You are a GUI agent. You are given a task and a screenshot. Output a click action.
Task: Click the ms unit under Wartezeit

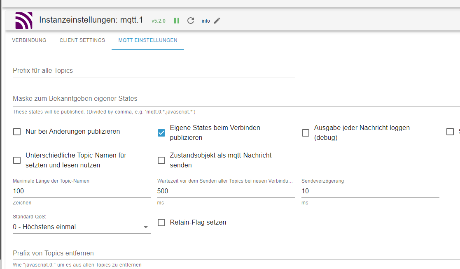(161, 203)
